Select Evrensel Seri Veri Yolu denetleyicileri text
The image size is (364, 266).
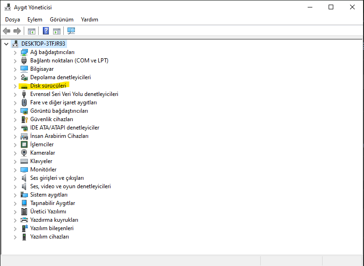74,94
